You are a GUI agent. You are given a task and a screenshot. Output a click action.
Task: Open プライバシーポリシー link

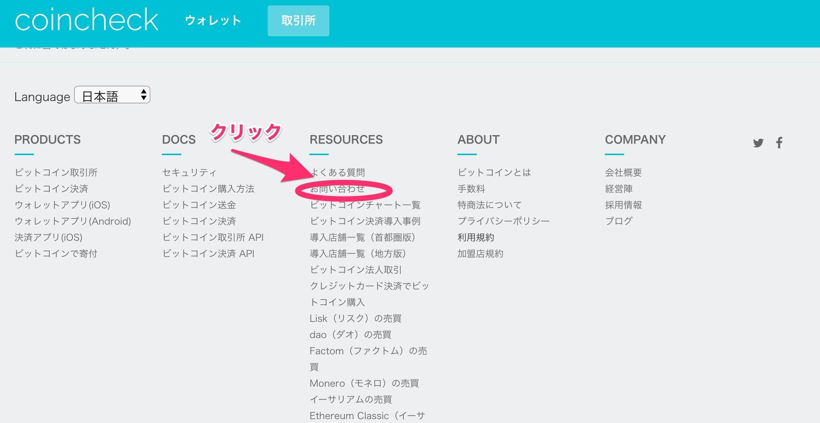coord(503,221)
